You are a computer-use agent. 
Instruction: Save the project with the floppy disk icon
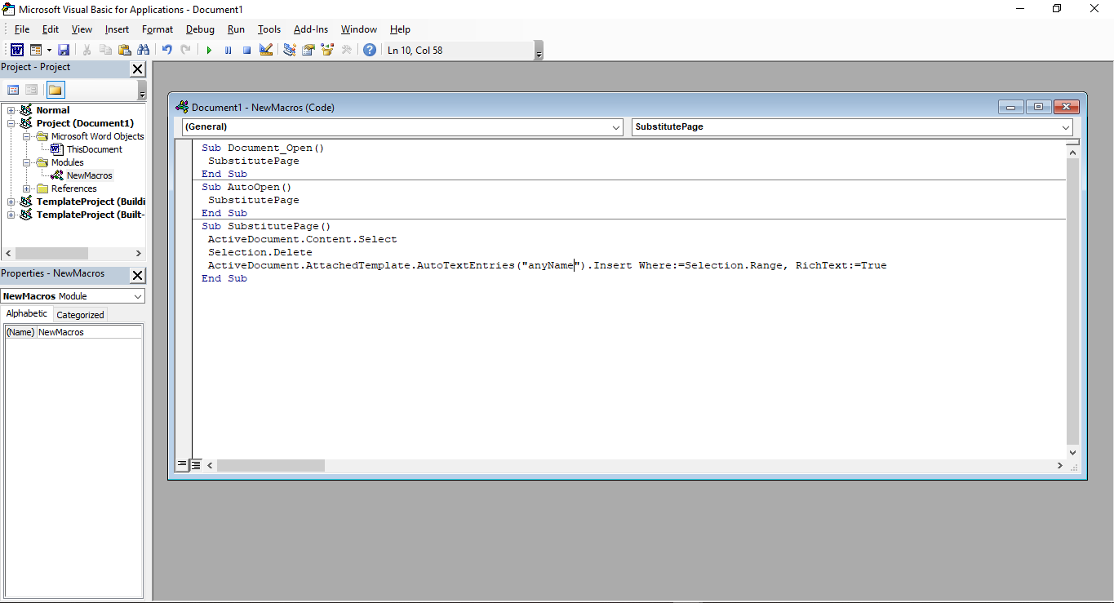coord(64,50)
